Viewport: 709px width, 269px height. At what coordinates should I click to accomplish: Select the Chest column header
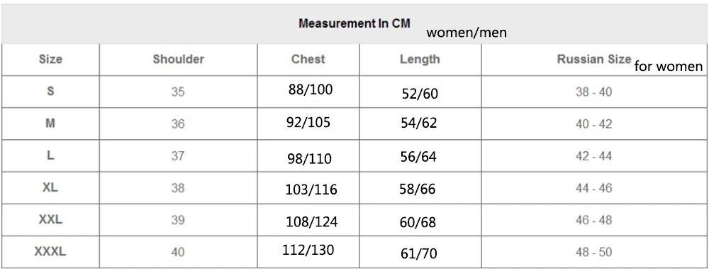(x=308, y=60)
